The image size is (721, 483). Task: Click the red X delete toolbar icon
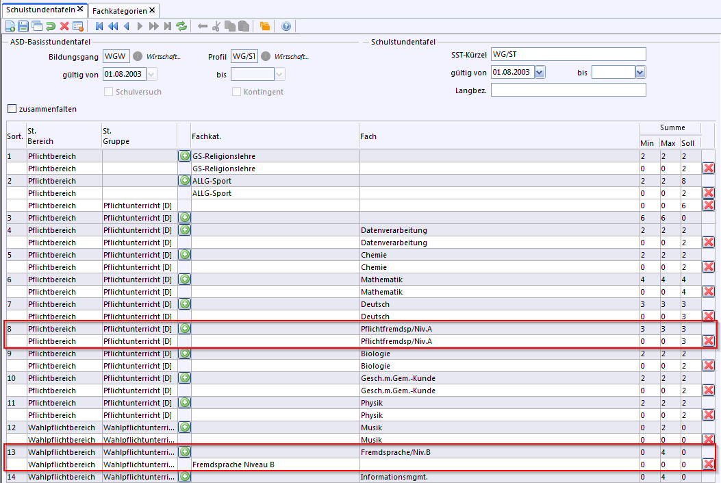click(64, 27)
